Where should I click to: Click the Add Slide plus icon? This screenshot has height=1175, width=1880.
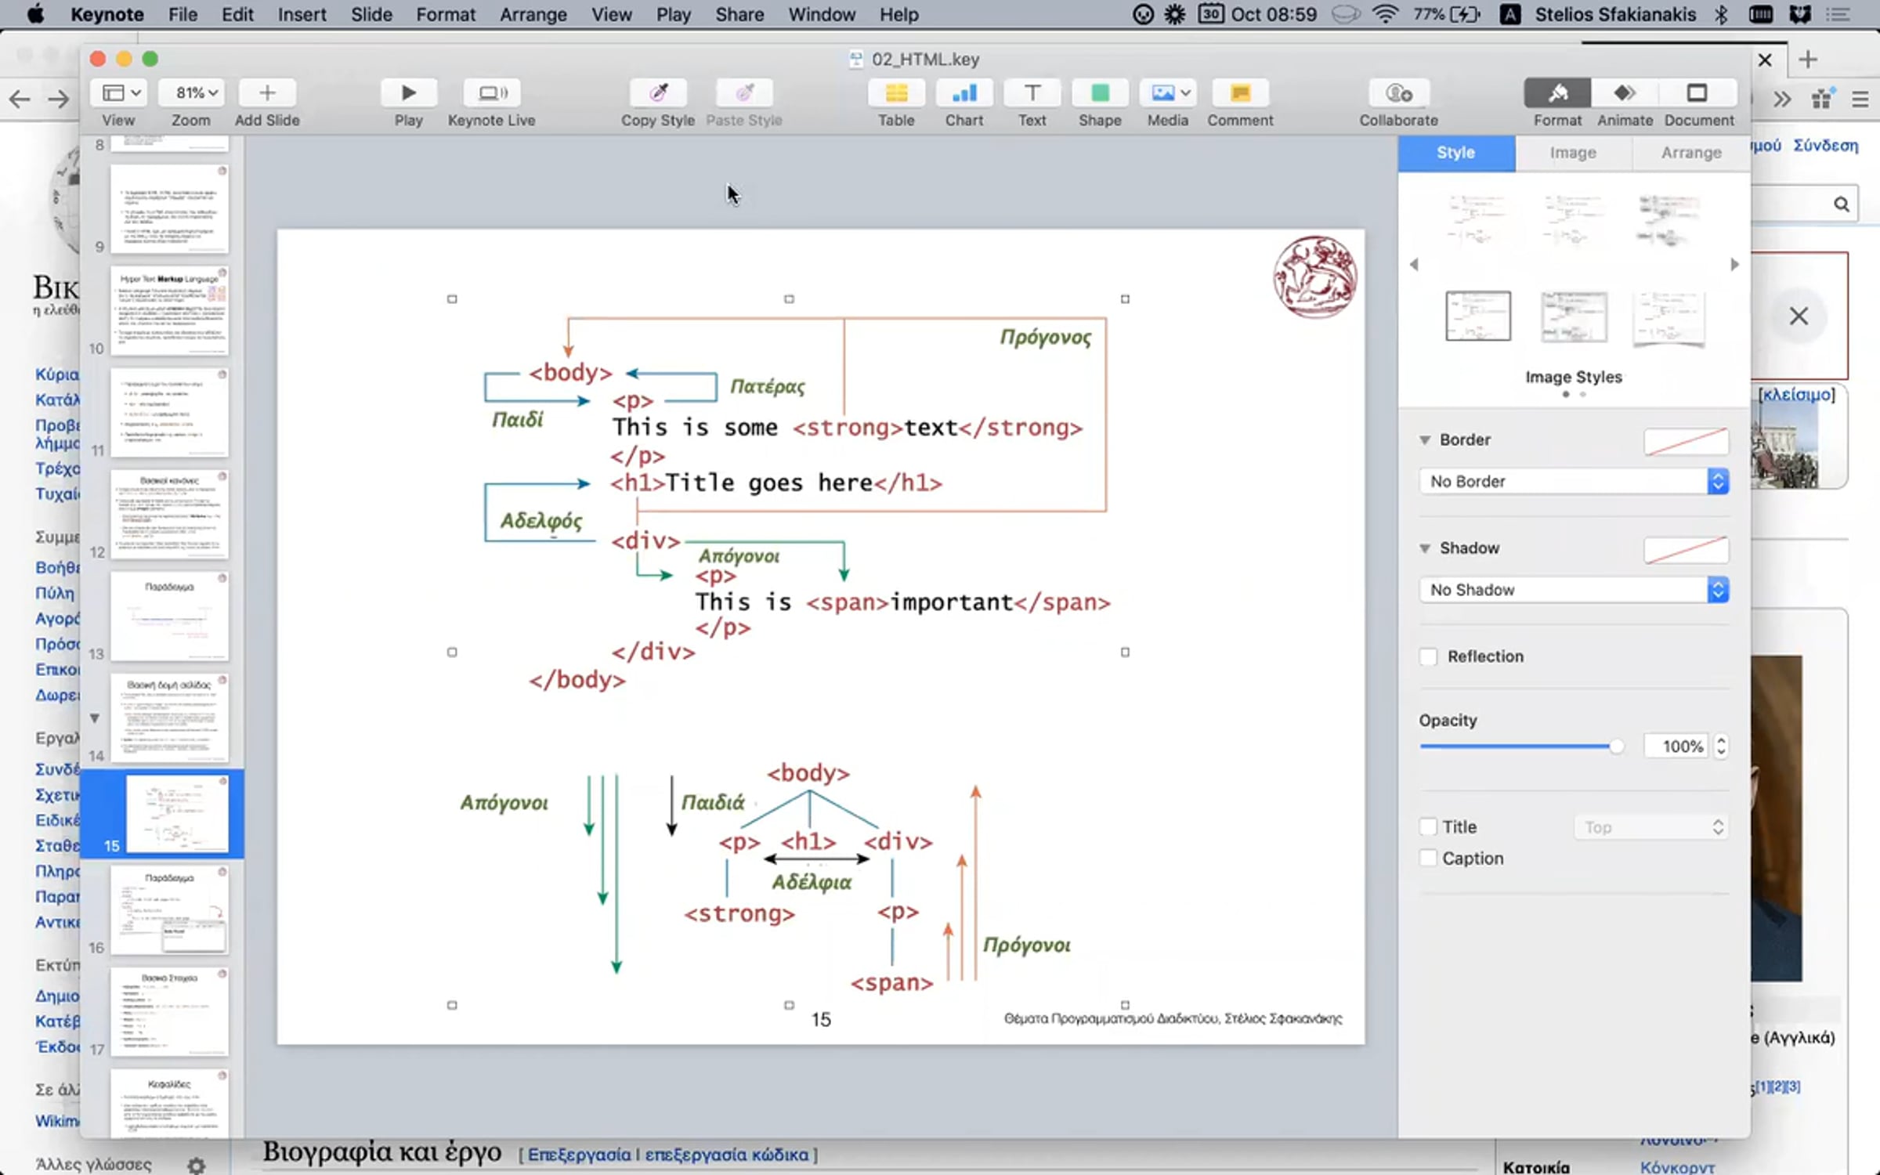point(267,93)
